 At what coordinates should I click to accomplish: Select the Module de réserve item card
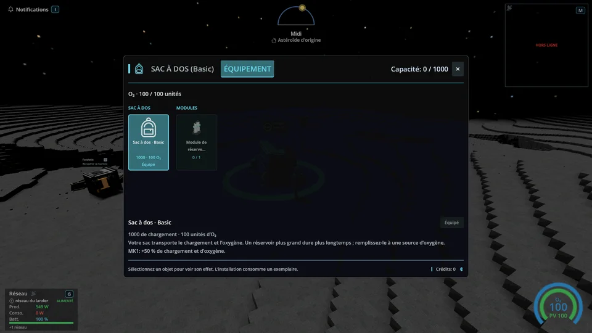coord(196,142)
